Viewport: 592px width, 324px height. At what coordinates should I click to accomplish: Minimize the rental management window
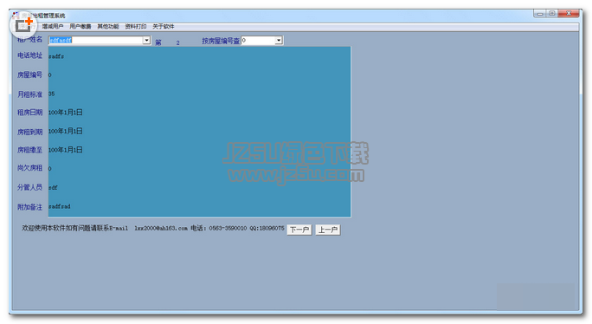pyautogui.click(x=540, y=13)
